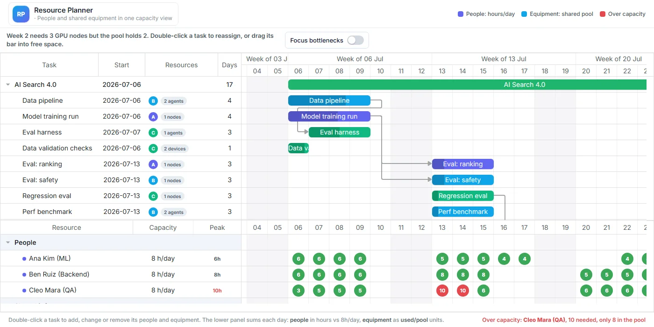Click the Resources column header
Viewport: 654px width, 327px height.
181,65
